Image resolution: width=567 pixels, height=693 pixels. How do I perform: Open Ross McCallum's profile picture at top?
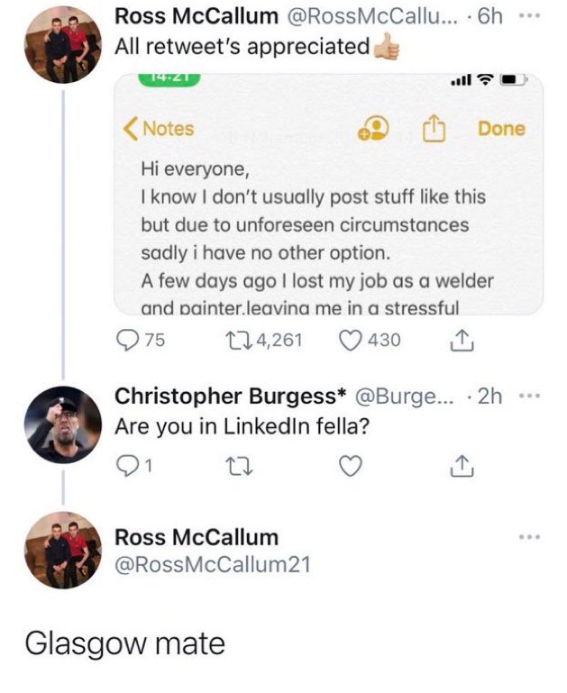[61, 44]
